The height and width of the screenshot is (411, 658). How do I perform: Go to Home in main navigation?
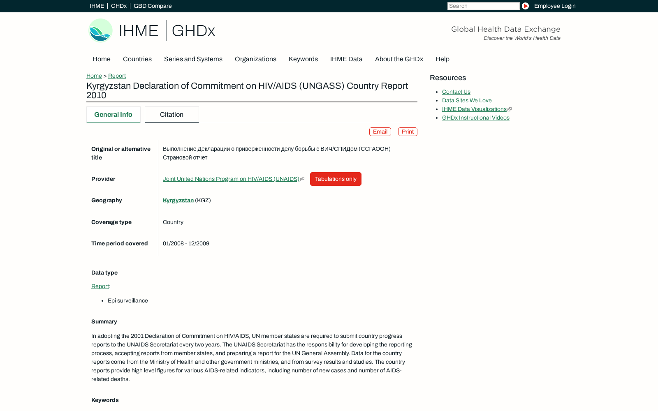[x=102, y=59]
